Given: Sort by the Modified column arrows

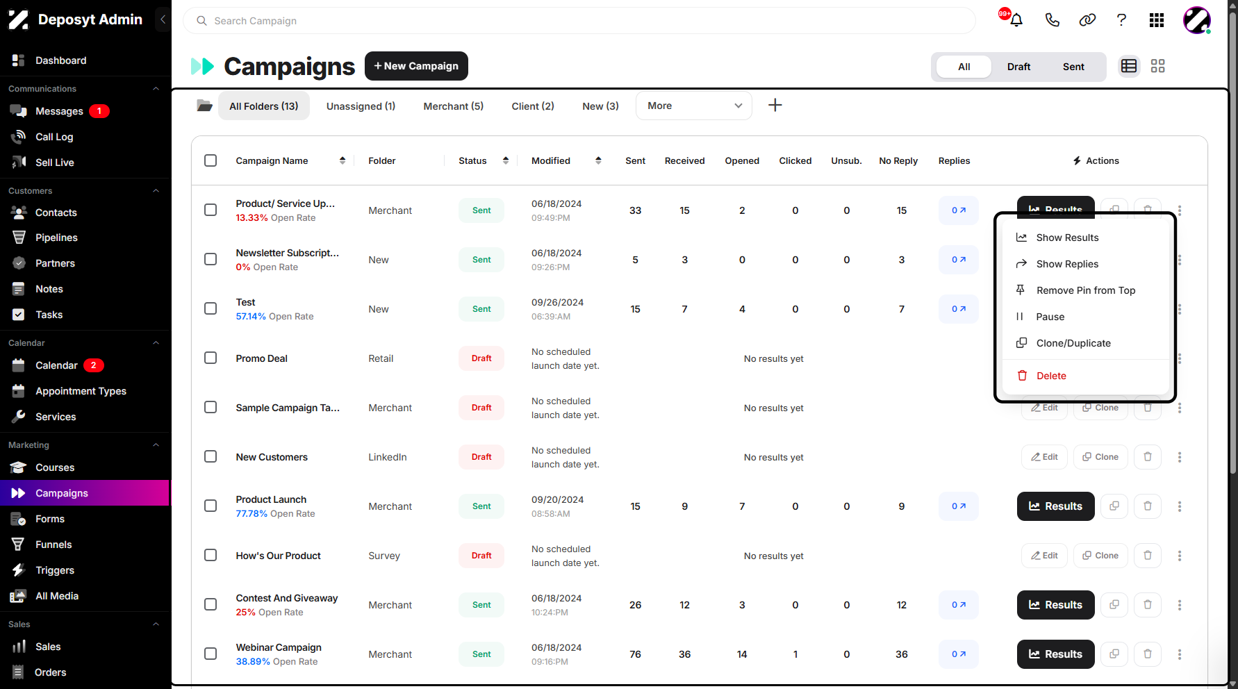Looking at the screenshot, I should point(598,160).
